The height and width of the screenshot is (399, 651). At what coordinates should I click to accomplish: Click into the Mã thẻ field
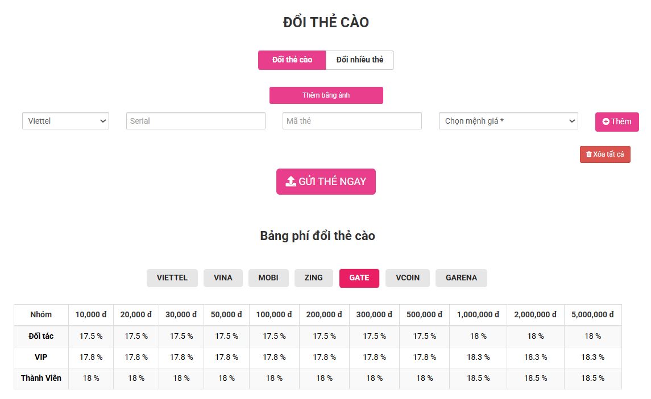pyautogui.click(x=352, y=121)
